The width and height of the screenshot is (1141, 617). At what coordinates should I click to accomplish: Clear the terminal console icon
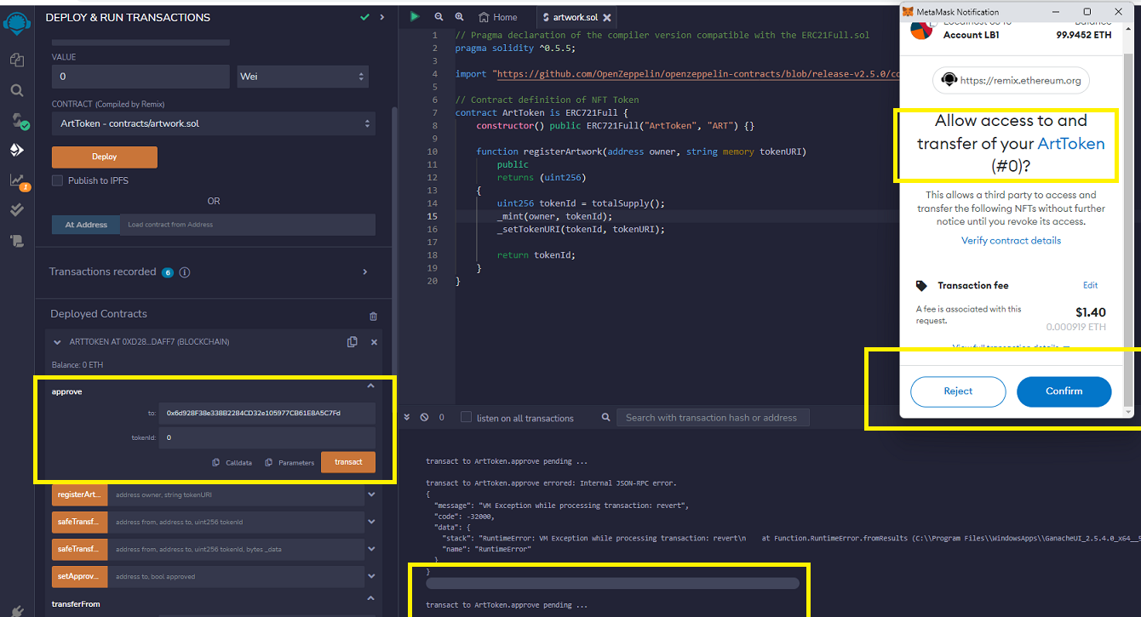click(x=424, y=417)
